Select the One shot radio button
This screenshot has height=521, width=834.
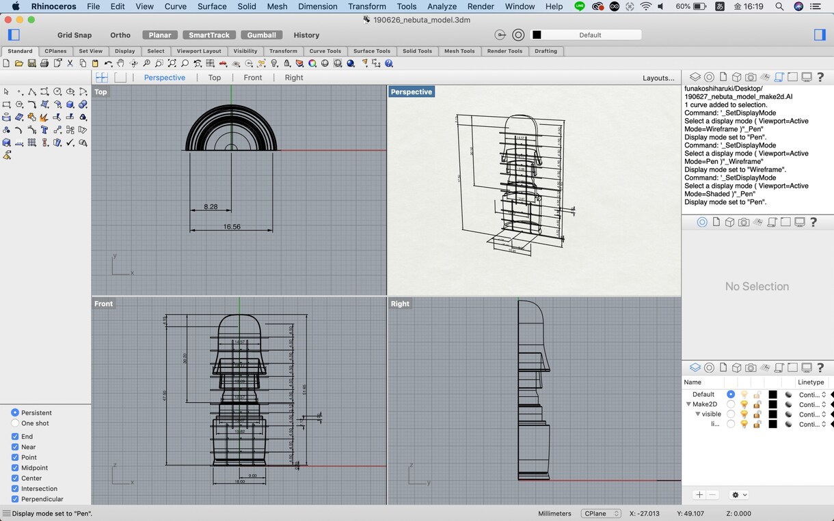click(x=15, y=423)
